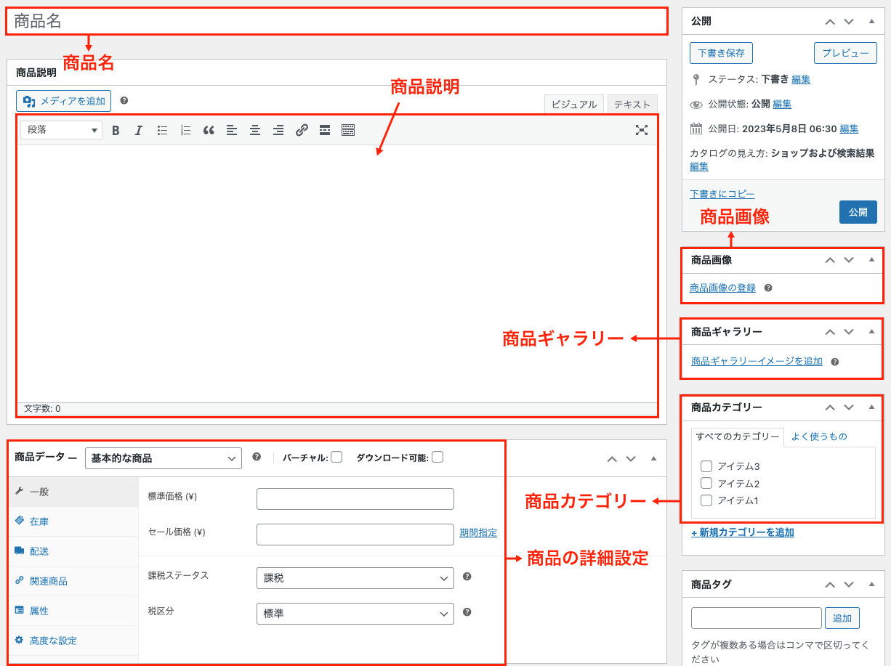Image resolution: width=891 pixels, height=666 pixels.
Task: Open the 段落 paragraph format dropdown
Action: [61, 130]
